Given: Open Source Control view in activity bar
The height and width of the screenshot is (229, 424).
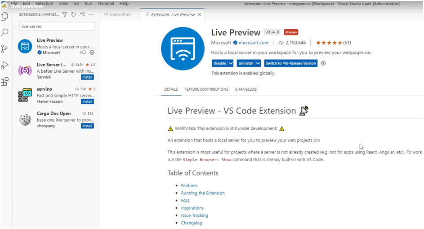Looking at the screenshot, I should pyautogui.click(x=4, y=49).
